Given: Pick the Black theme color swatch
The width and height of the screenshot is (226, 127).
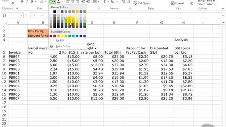Looking at the screenshot, I should [x=55, y=12].
